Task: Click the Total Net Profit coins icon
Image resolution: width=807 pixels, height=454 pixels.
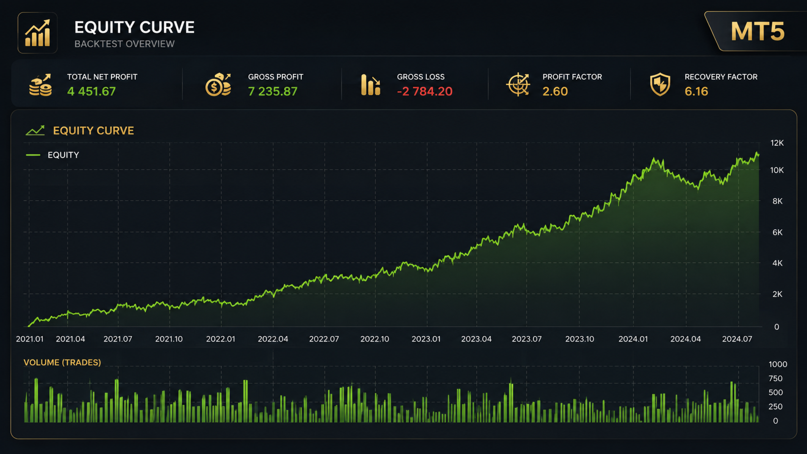Action: tap(41, 85)
